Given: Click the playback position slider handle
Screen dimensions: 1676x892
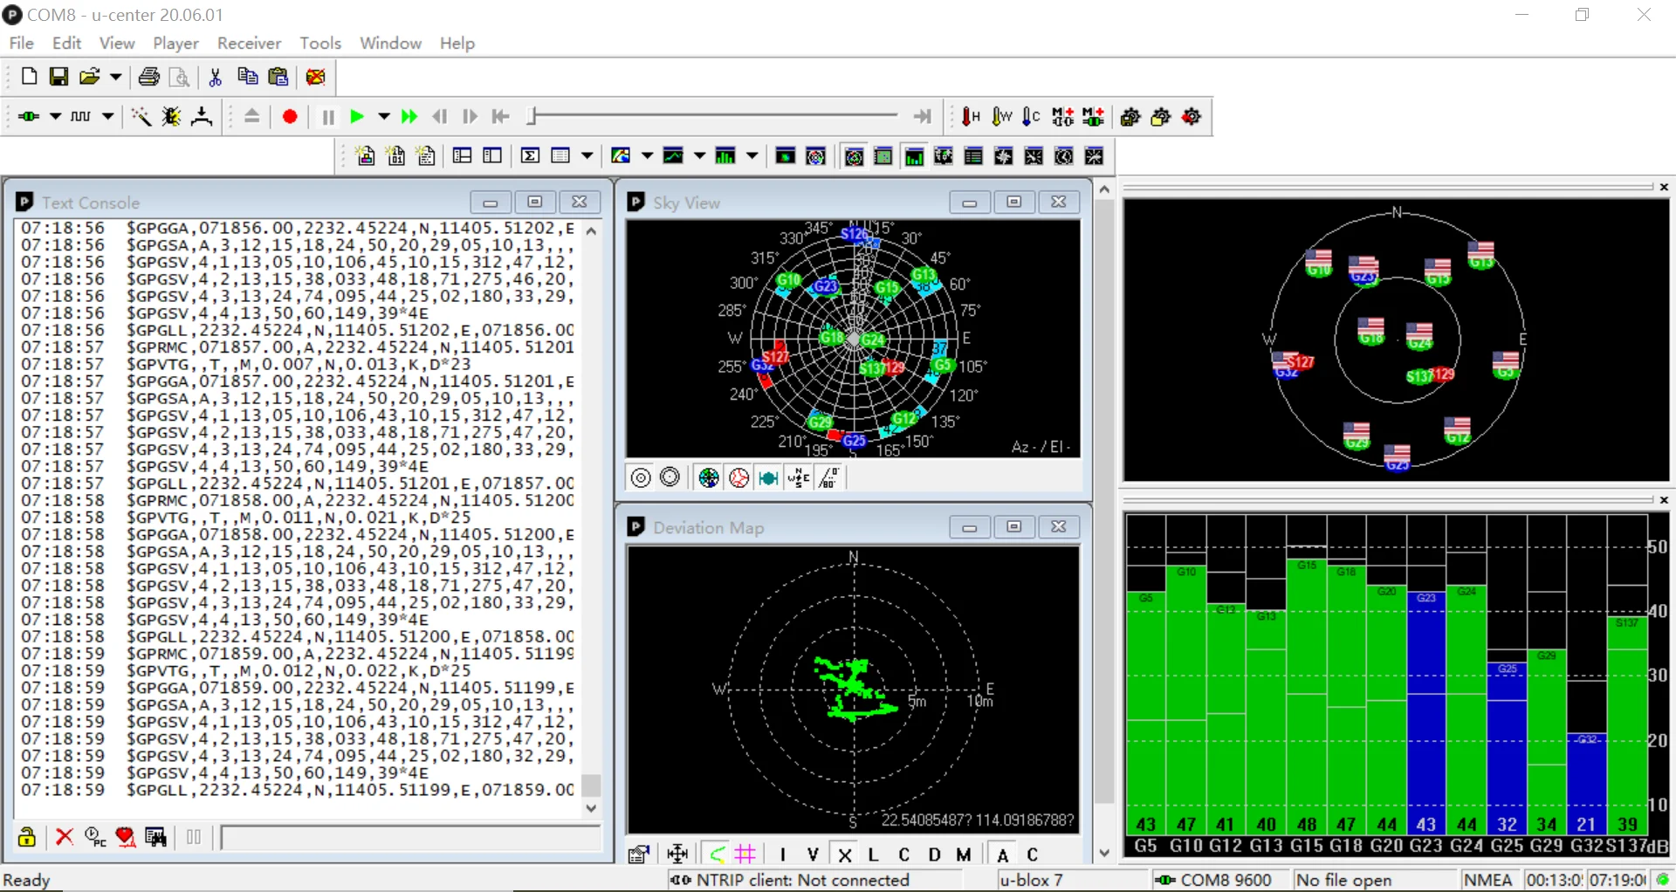Looking at the screenshot, I should (x=531, y=116).
